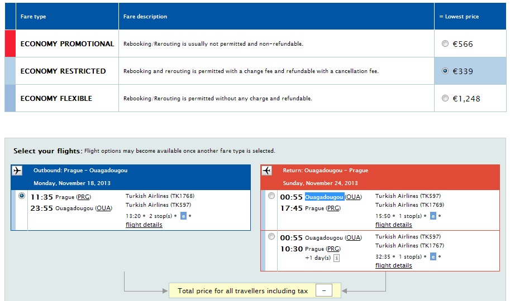Open flight details for the return TK1767 flight

pos(394,265)
